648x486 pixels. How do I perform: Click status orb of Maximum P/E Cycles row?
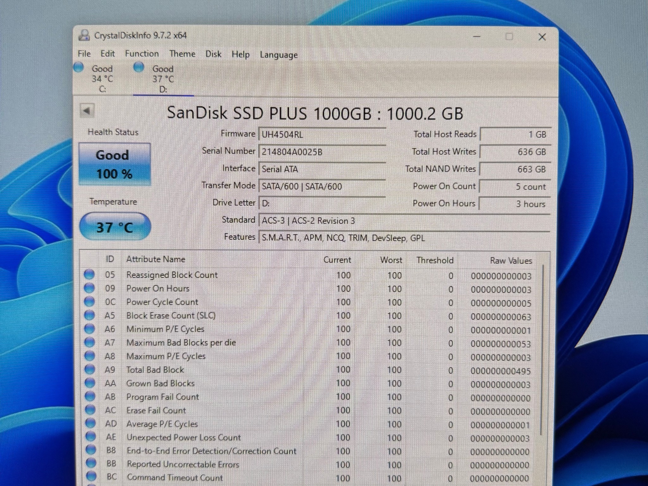click(x=90, y=356)
